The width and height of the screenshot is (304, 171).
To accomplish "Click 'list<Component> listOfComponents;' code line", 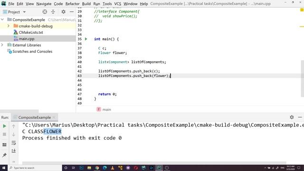I will coord(132,62).
